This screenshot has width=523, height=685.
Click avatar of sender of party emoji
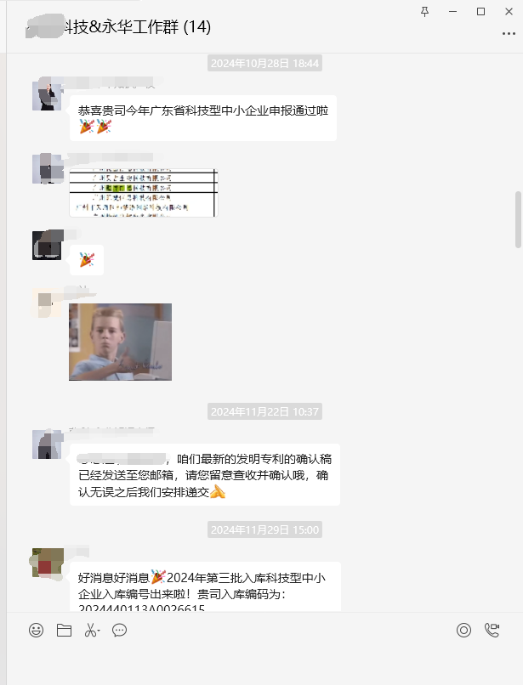pos(47,245)
